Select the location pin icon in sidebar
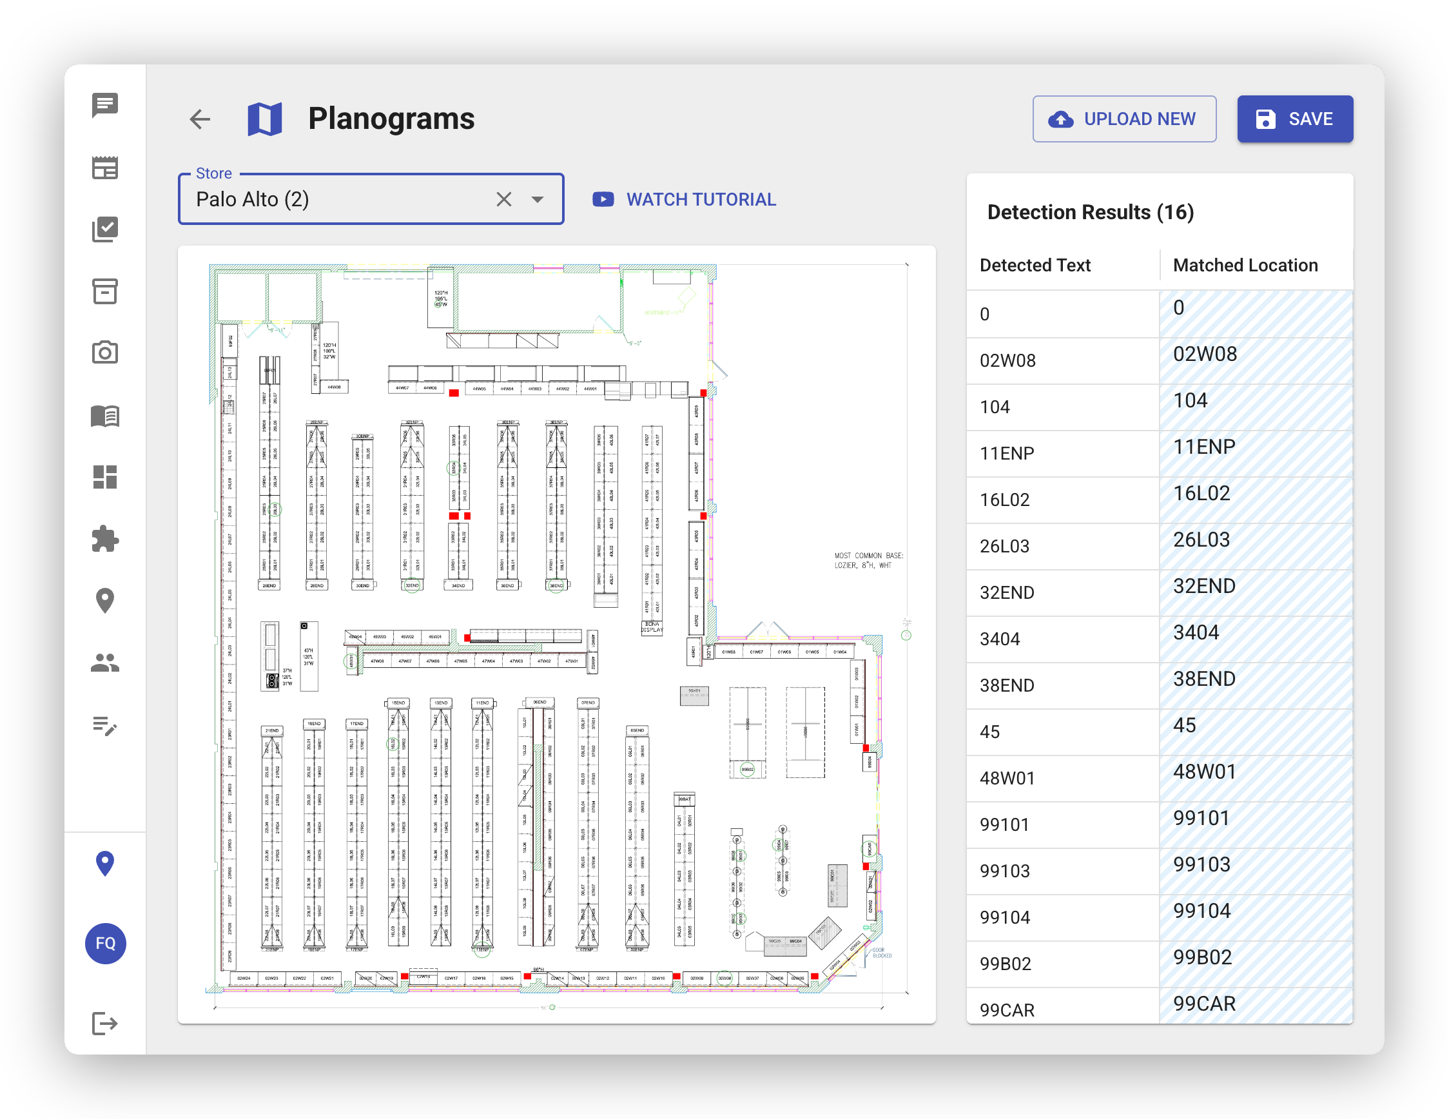The image size is (1449, 1119). 105,600
